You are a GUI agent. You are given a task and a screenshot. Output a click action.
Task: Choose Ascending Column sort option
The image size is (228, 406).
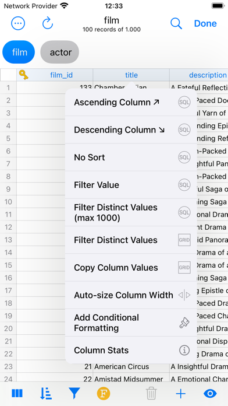click(131, 103)
